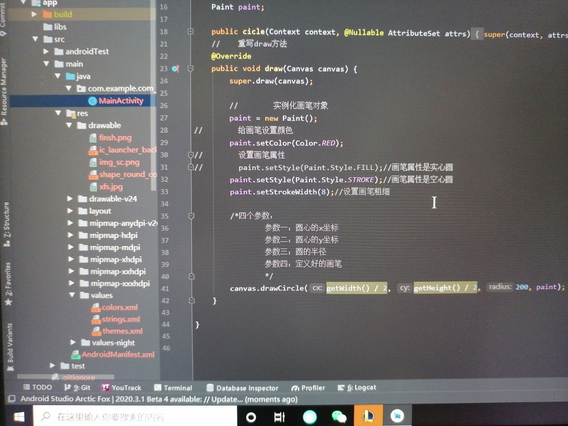This screenshot has height=426, width=568.
Task: Open strings.xml file
Action: (x=116, y=319)
